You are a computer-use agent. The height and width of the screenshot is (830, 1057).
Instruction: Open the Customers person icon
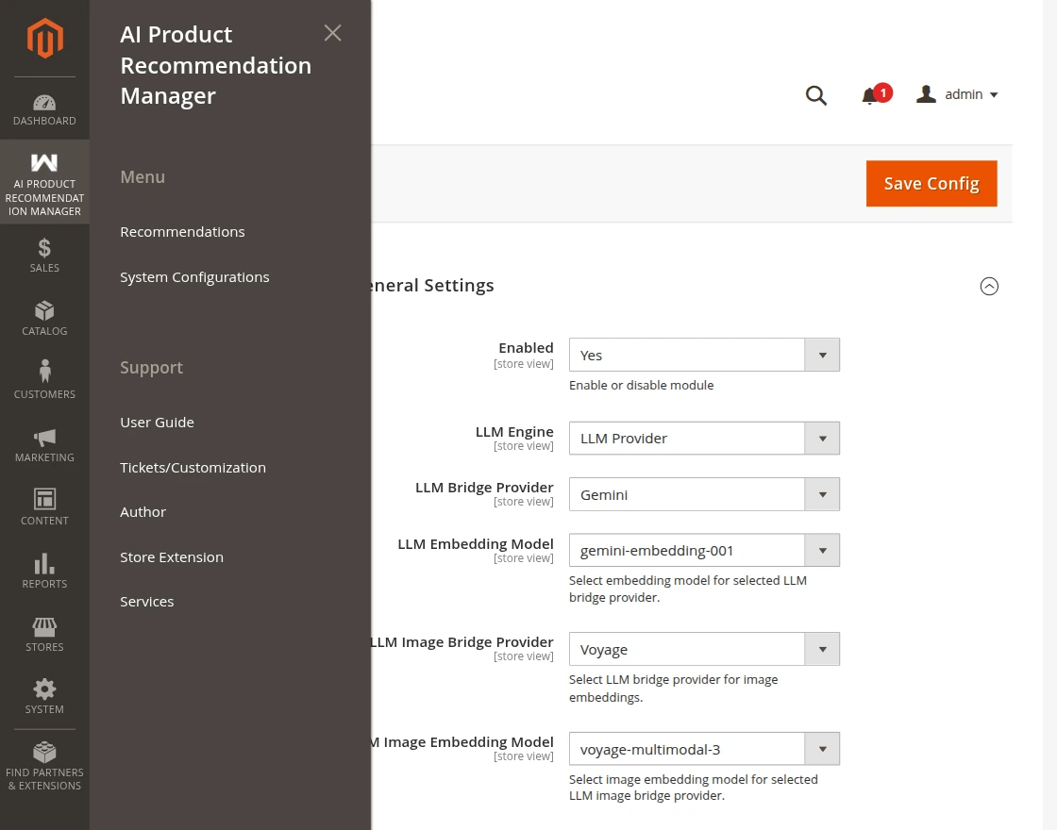pos(44,372)
